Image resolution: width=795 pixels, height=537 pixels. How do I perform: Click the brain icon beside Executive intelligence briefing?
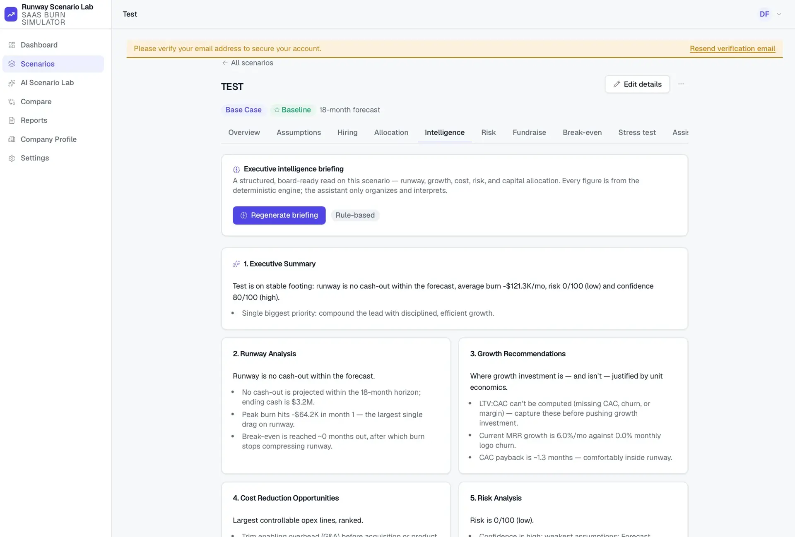(236, 170)
